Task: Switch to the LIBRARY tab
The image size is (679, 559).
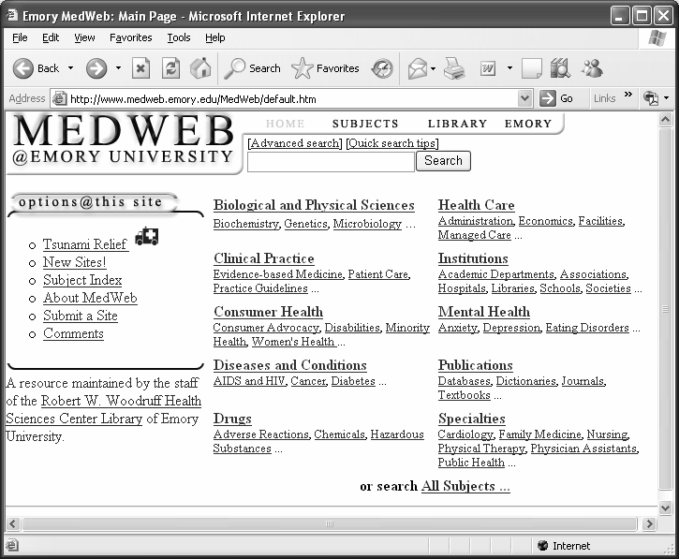Action: (x=457, y=124)
